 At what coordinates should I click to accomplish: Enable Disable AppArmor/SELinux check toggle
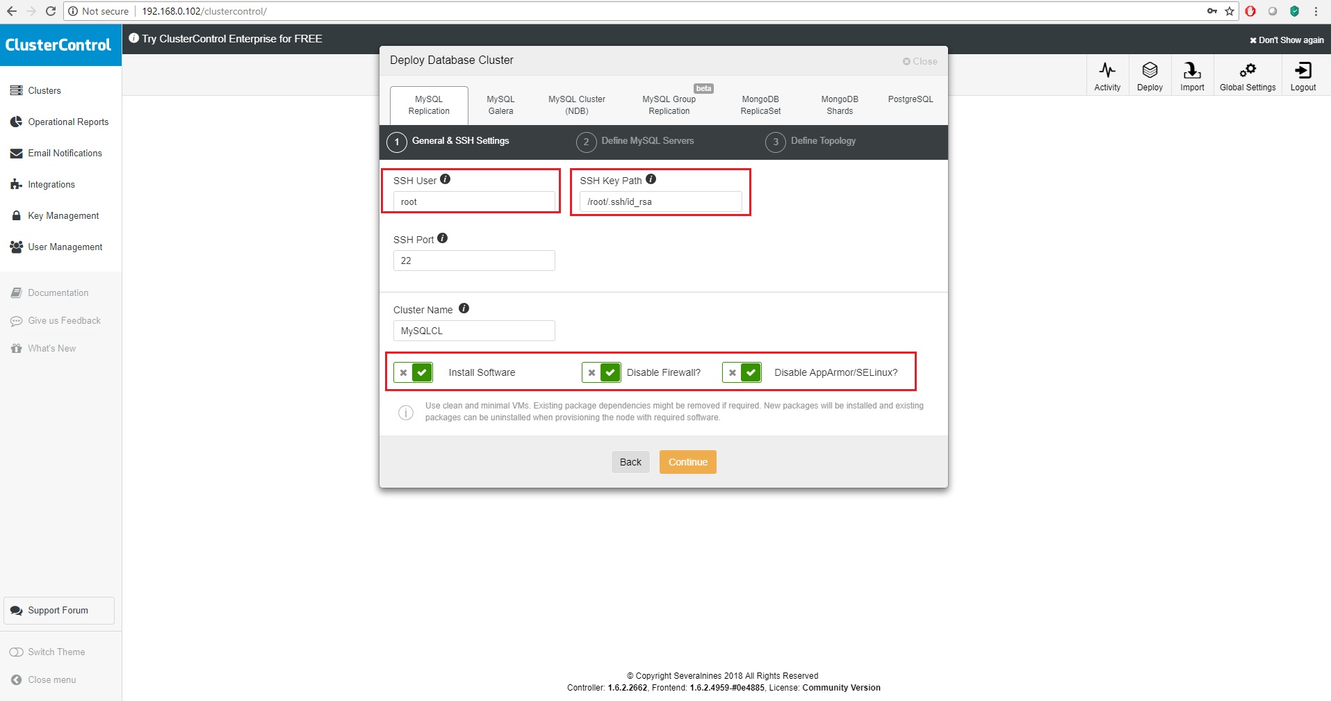751,372
